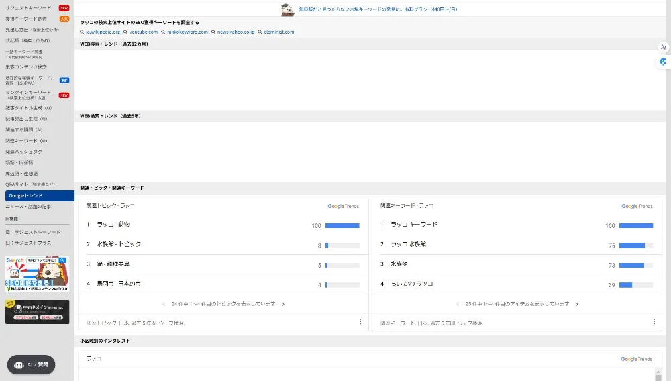The width and height of the screenshot is (671, 381).
Task: Open topic row 鳥羽市 - 日本の市
Action: point(223,284)
